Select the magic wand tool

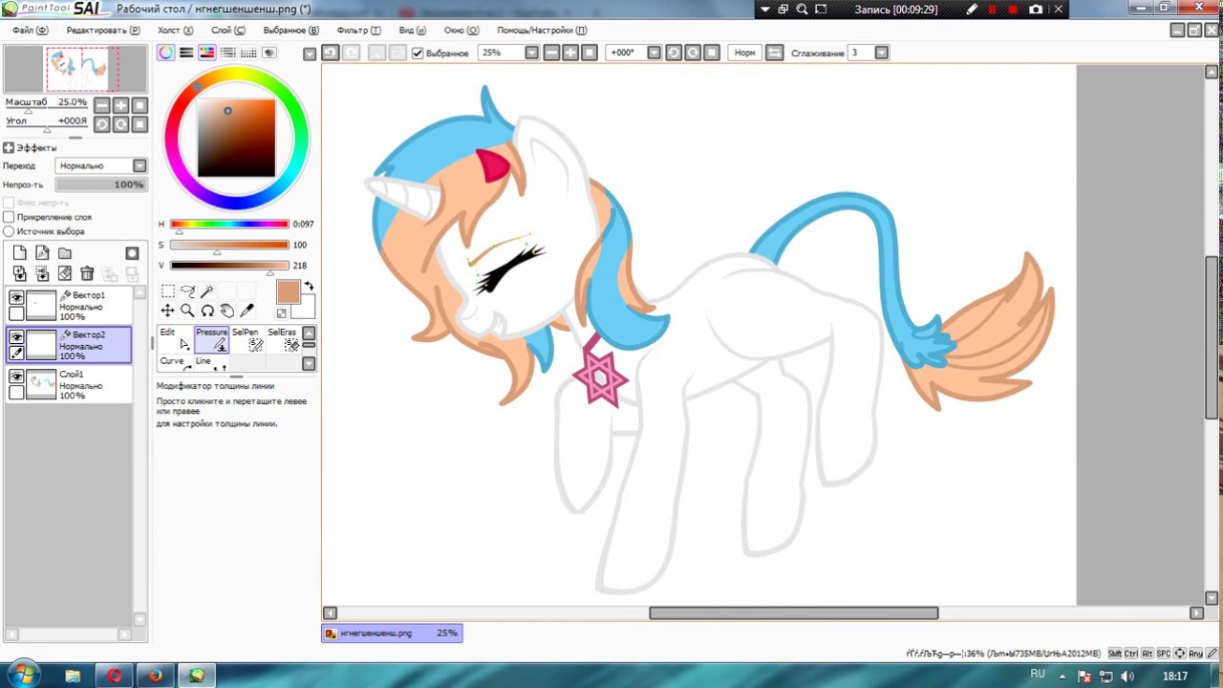[206, 290]
